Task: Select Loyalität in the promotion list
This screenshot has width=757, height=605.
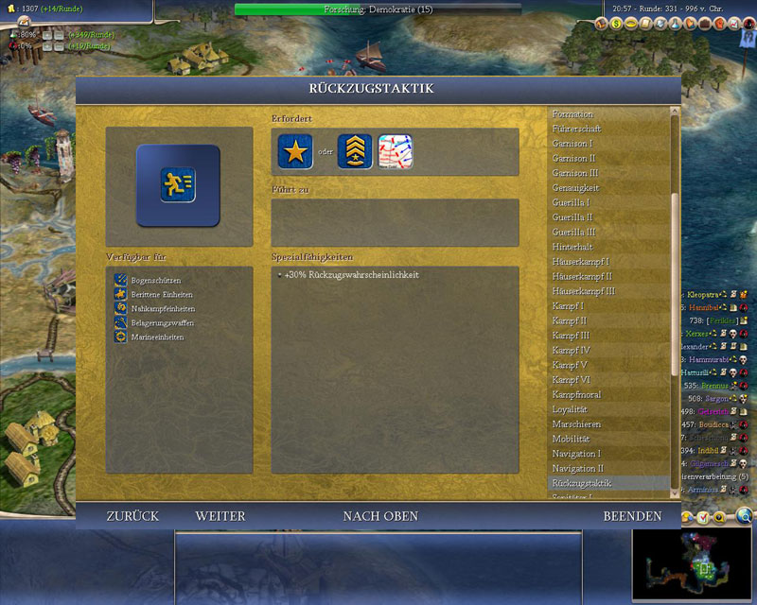Action: (x=608, y=409)
